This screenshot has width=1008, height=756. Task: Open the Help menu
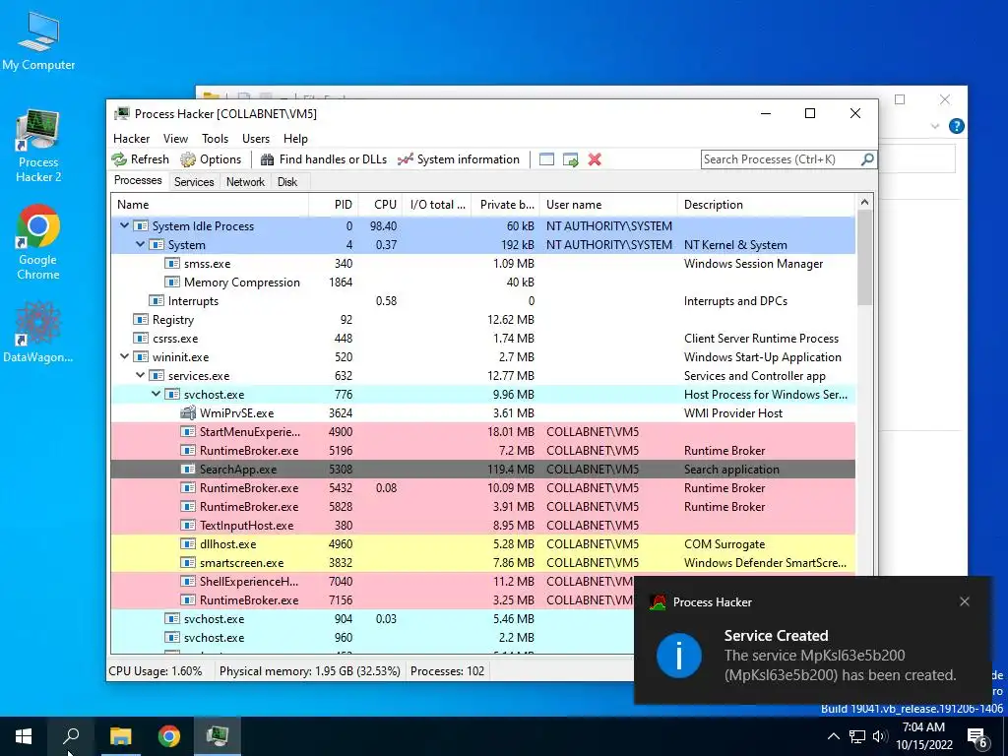pos(295,138)
